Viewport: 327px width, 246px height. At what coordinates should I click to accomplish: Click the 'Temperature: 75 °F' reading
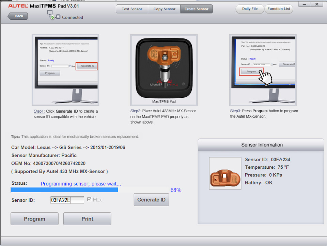tap(267, 167)
